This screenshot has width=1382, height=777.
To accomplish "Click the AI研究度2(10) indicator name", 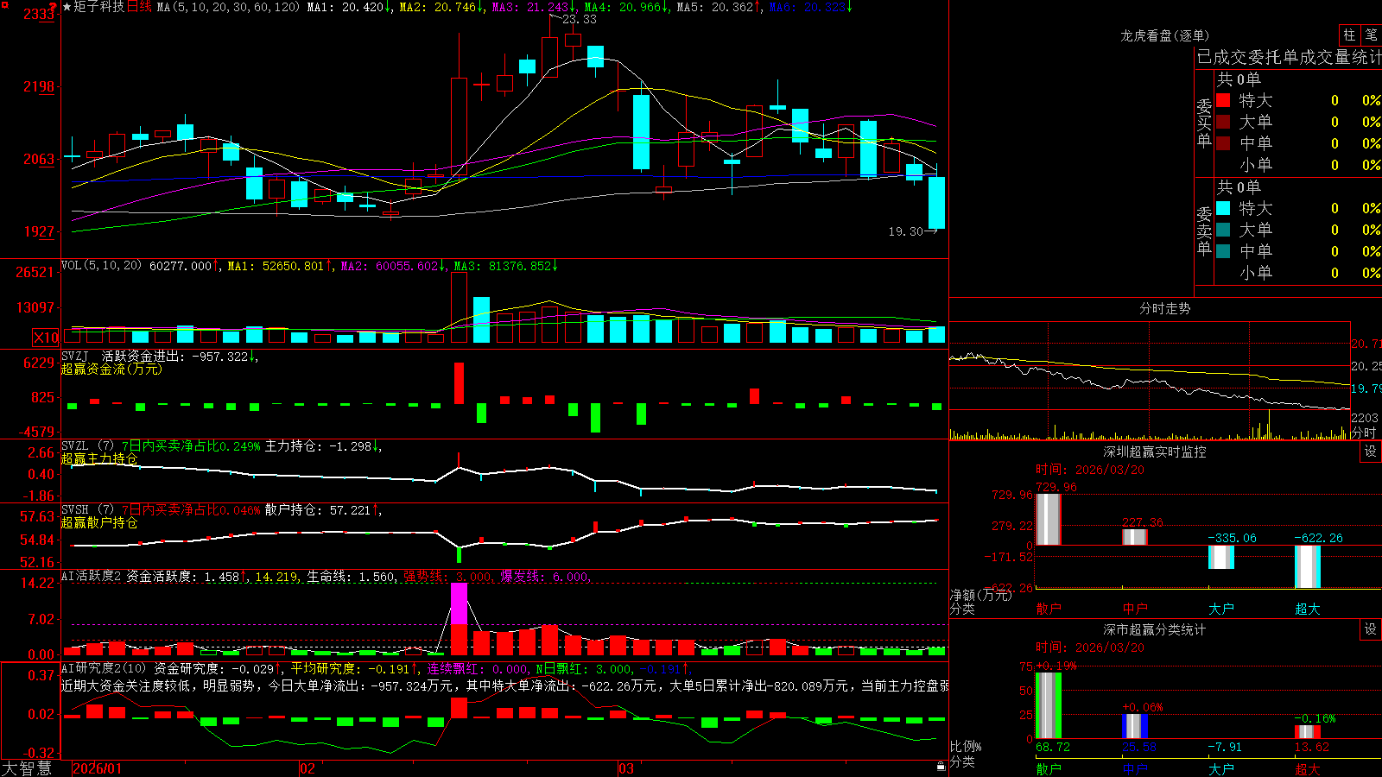I will 104,668.
